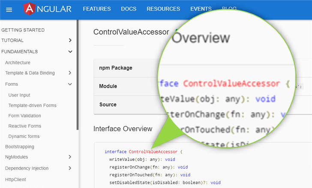This screenshot has width=312, height=188.
Task: Click the Module table row label
Action: pyautogui.click(x=108, y=86)
